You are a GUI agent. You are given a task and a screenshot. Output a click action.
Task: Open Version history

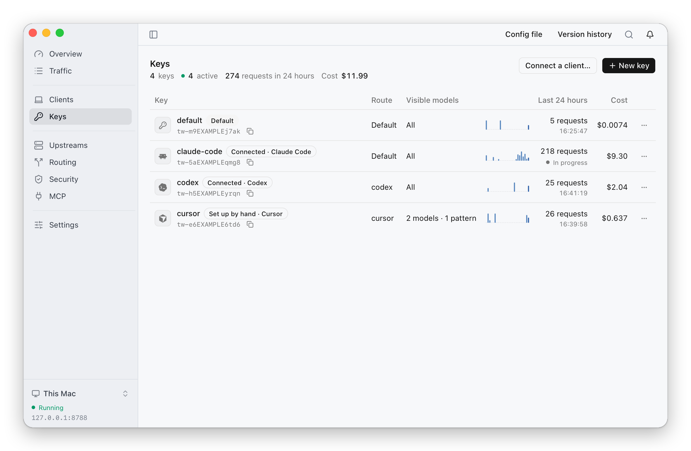(584, 35)
